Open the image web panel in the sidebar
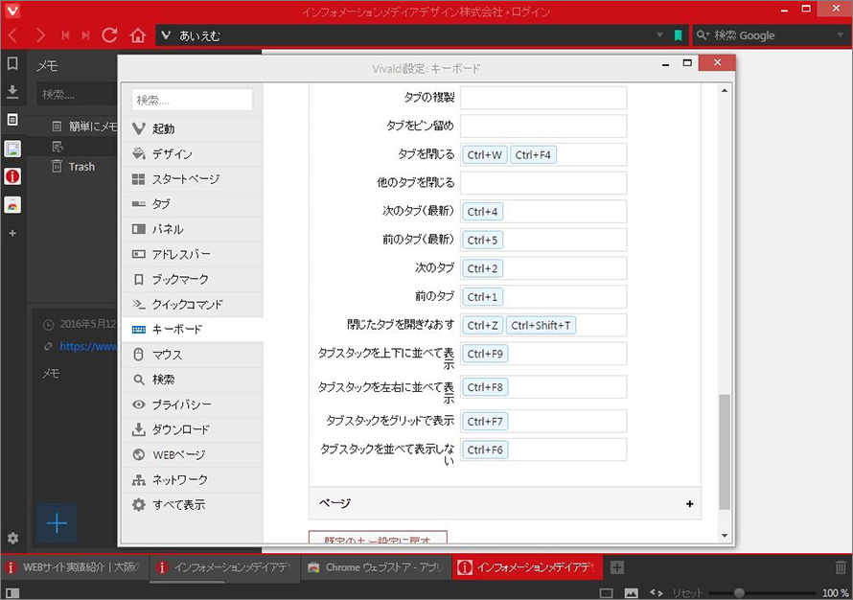Image resolution: width=853 pixels, height=600 pixels. coord(12,148)
